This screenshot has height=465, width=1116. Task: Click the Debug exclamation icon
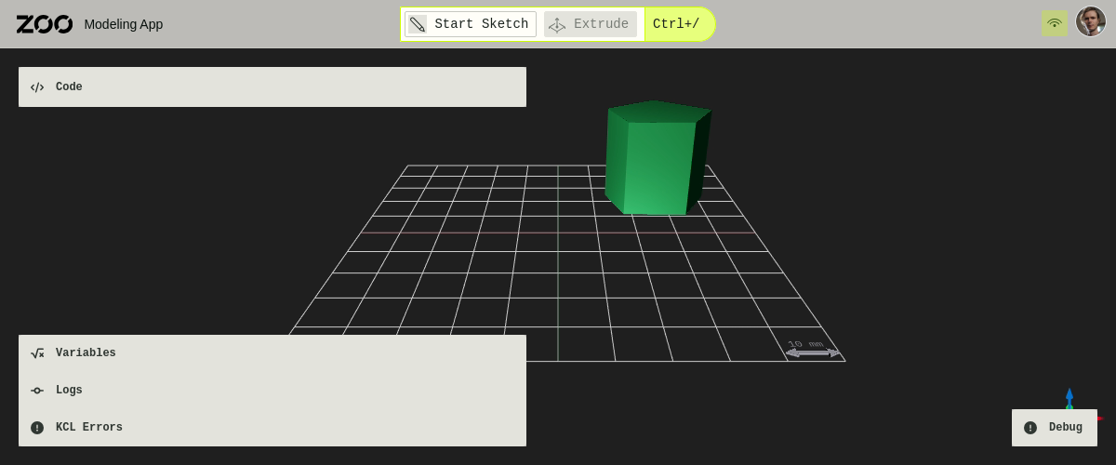(1030, 428)
